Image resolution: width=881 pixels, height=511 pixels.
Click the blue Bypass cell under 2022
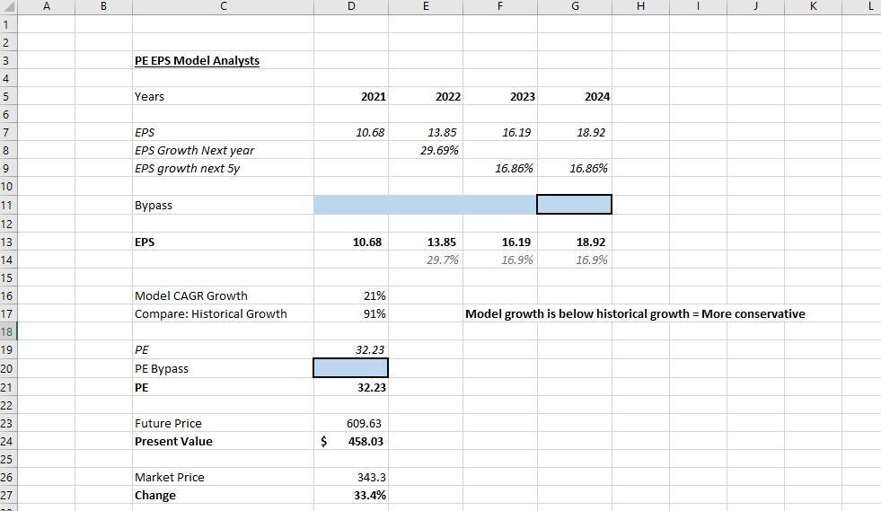pyautogui.click(x=426, y=205)
